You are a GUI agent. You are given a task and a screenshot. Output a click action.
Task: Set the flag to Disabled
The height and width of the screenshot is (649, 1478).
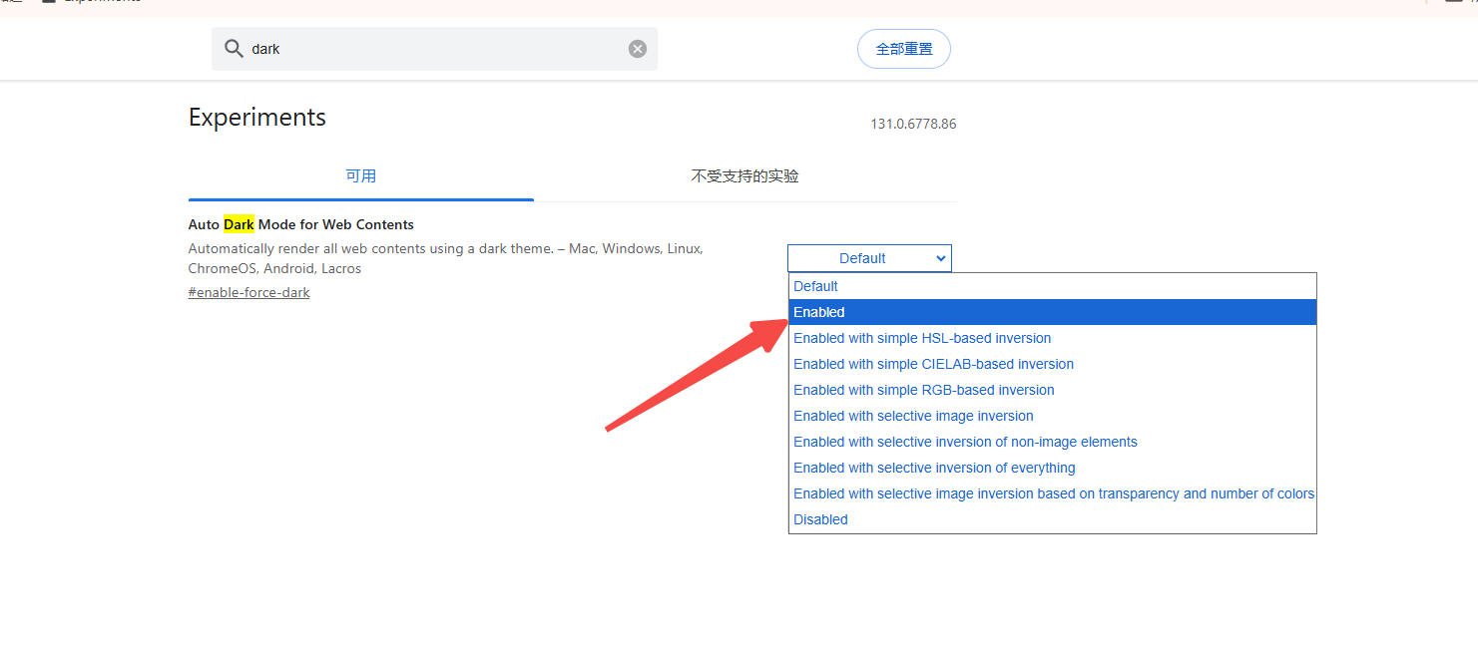(x=820, y=519)
